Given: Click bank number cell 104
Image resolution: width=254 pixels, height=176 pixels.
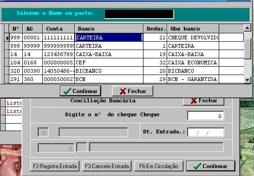Looking at the screenshot, I should click(16, 63).
